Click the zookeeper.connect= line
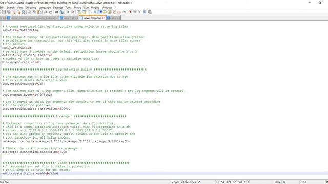This screenshot has height=184, width=328. [66, 141]
